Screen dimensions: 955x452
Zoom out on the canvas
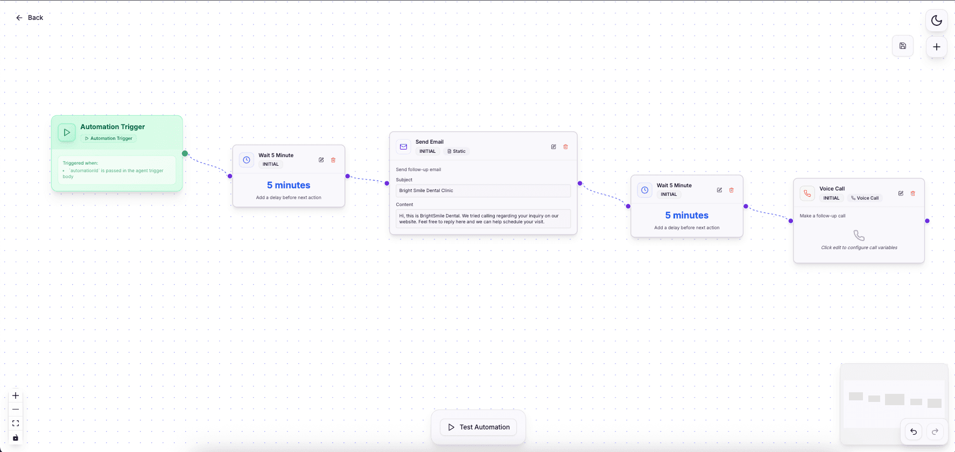pyautogui.click(x=16, y=409)
